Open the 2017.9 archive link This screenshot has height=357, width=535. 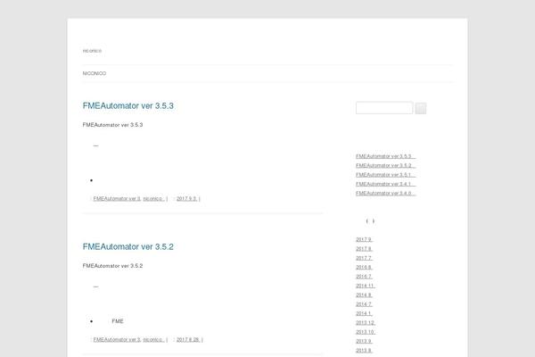pyautogui.click(x=364, y=240)
